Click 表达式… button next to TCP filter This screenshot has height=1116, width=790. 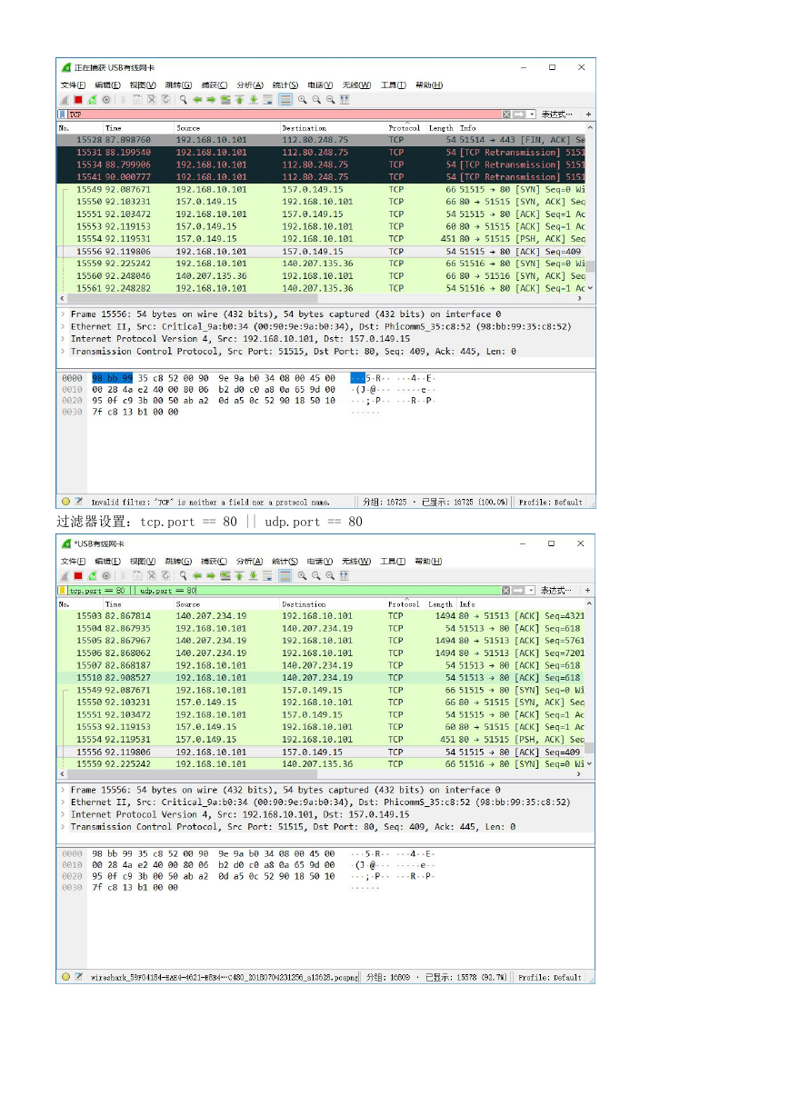[556, 115]
